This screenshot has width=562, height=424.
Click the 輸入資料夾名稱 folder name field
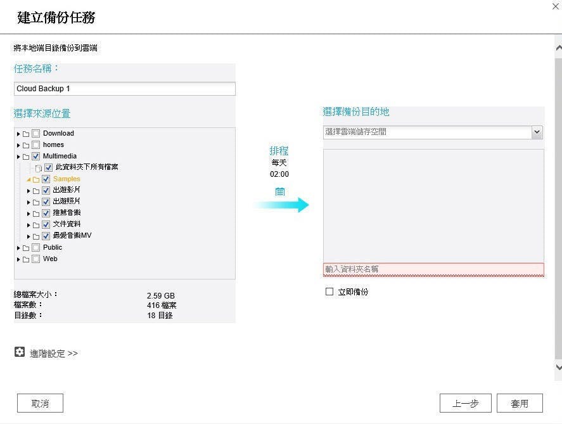433,269
